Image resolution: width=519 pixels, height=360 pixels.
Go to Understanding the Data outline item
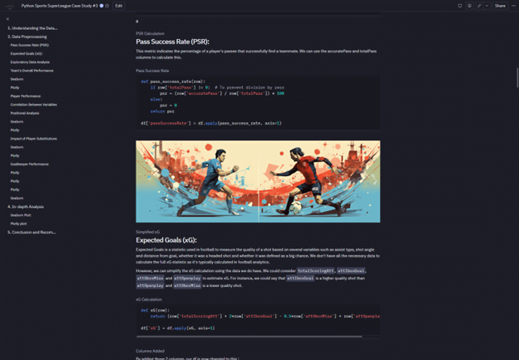32,28
